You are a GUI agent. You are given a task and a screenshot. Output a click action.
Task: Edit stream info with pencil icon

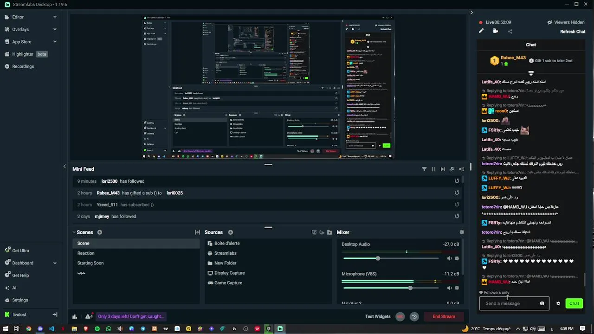pyautogui.click(x=481, y=31)
